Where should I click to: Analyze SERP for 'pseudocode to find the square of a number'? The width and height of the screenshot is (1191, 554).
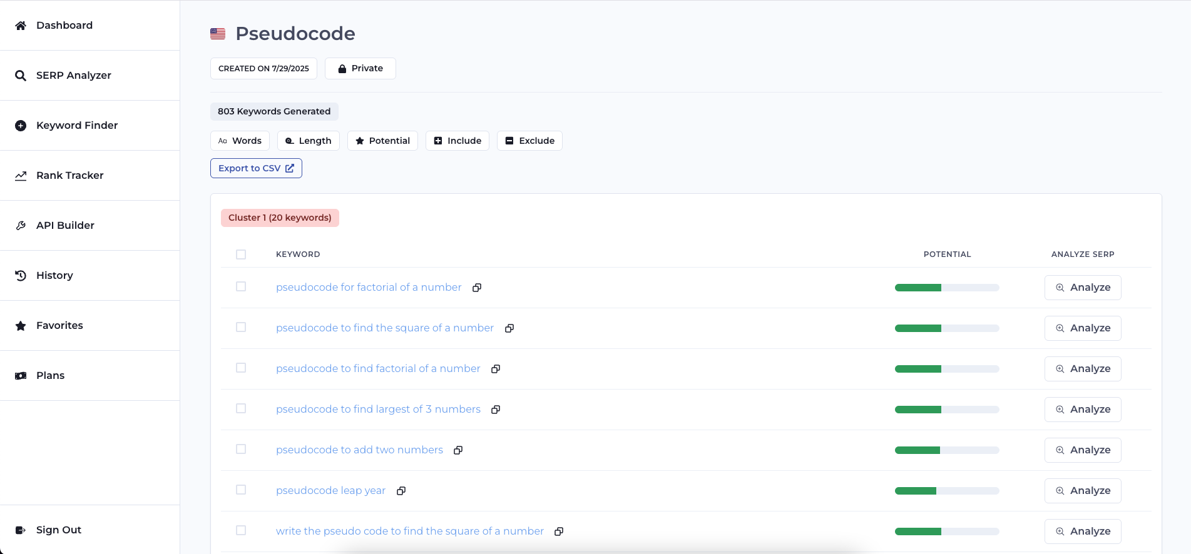click(1083, 328)
